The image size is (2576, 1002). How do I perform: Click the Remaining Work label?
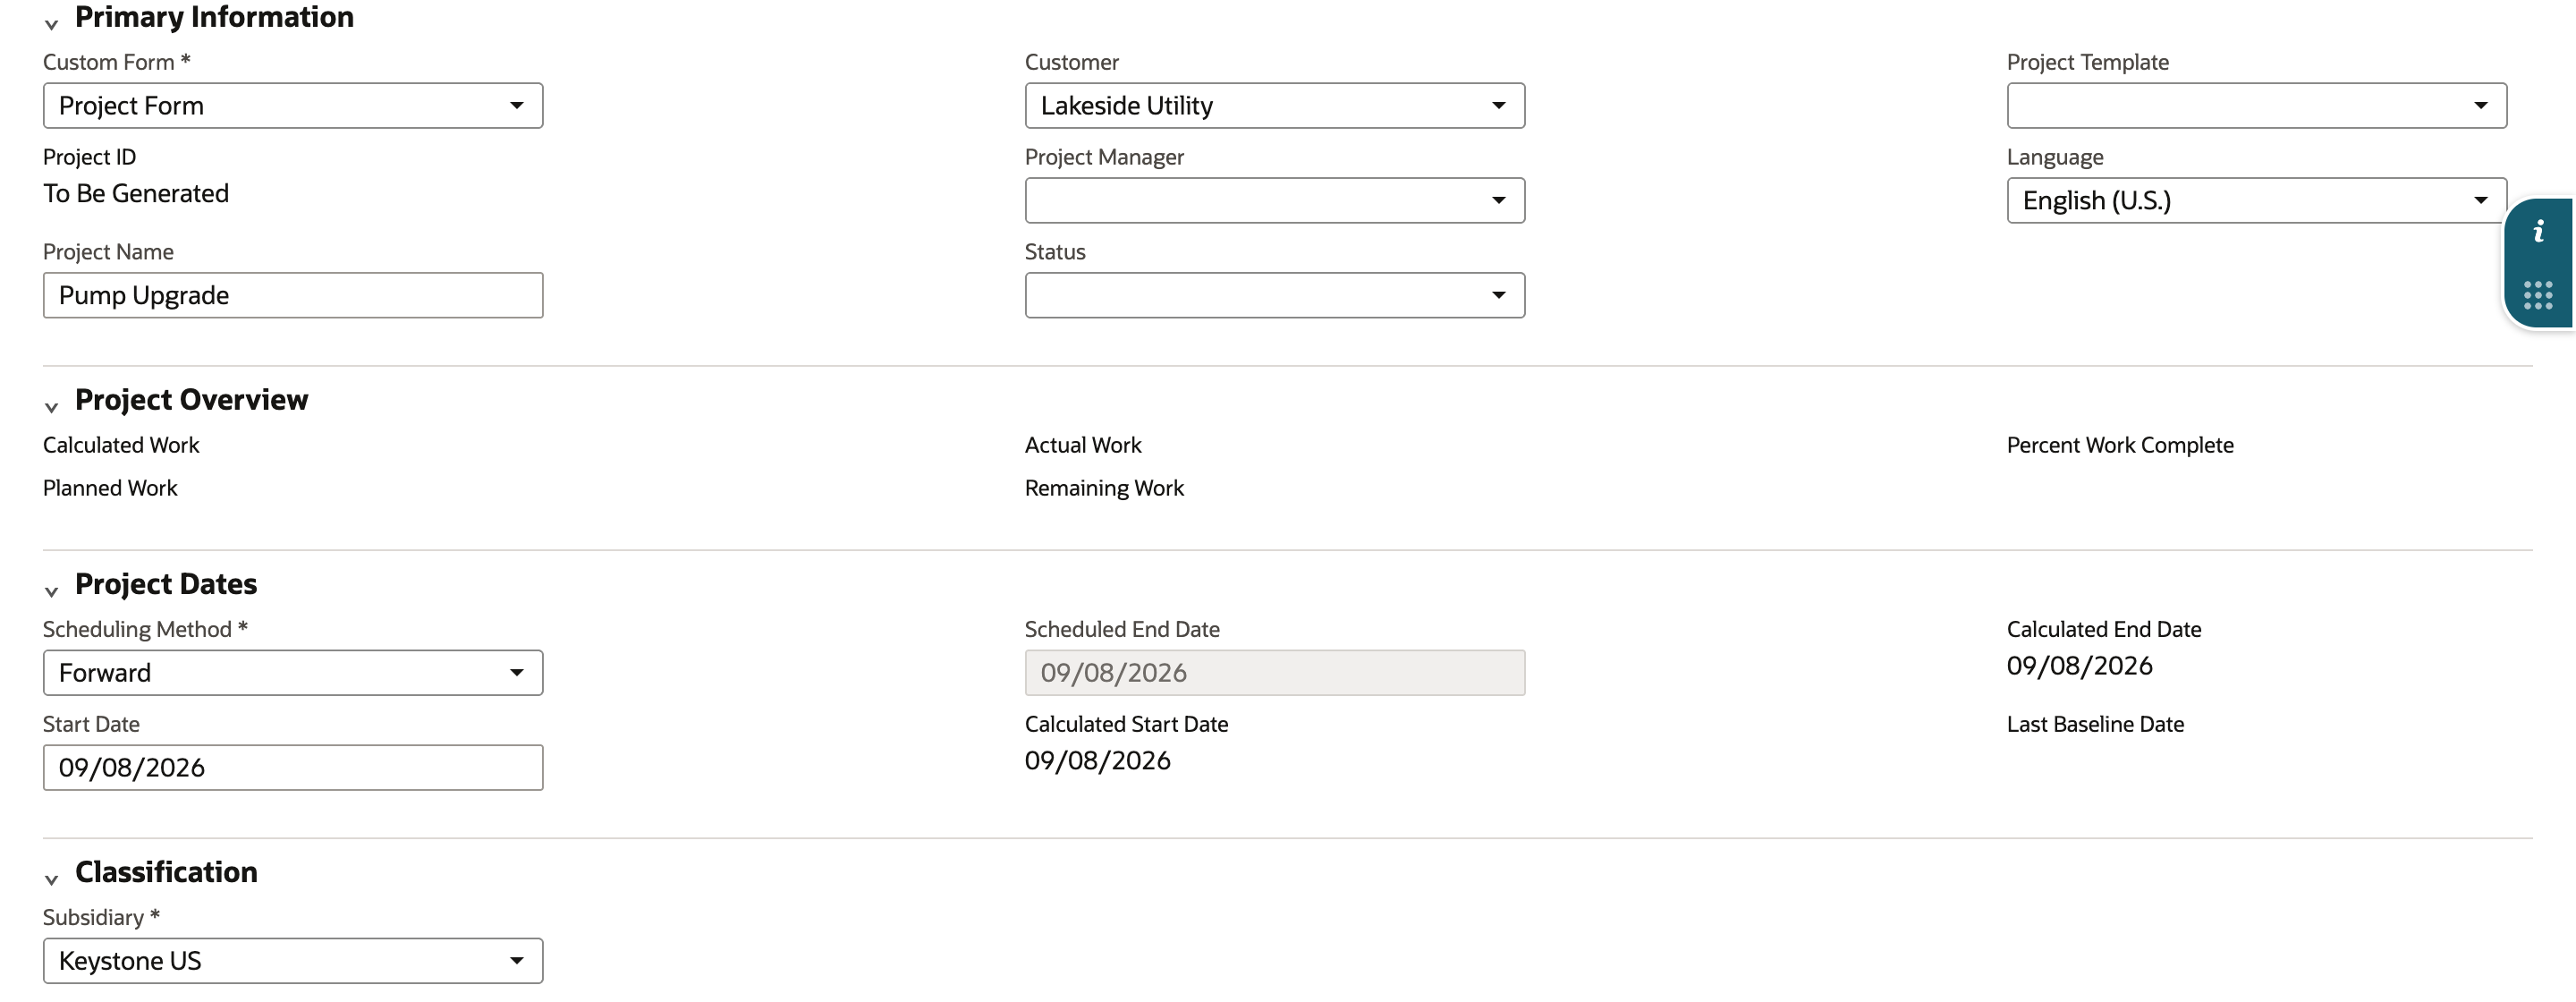[x=1104, y=488]
